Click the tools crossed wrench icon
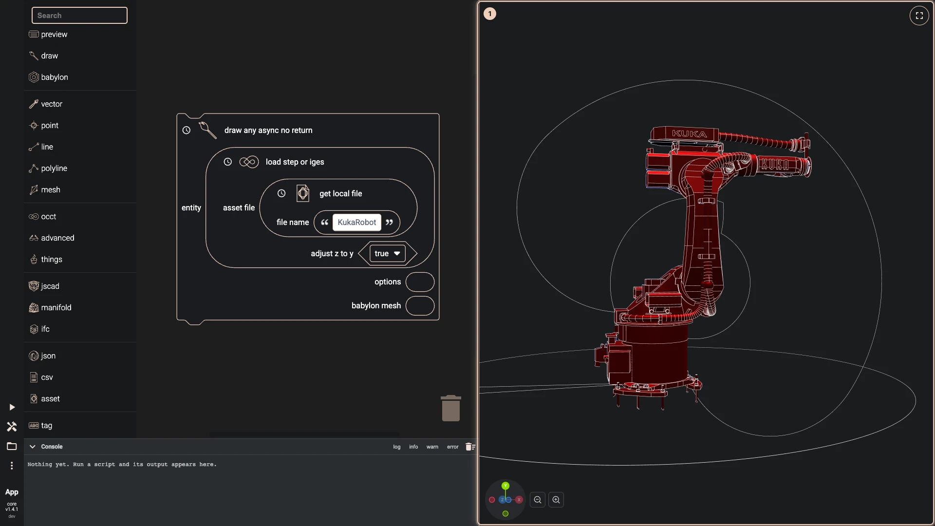935x526 pixels. pos(12,427)
